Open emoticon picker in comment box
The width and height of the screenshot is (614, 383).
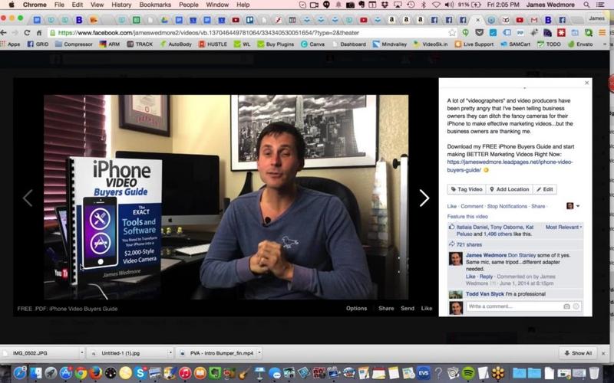[x=576, y=306]
